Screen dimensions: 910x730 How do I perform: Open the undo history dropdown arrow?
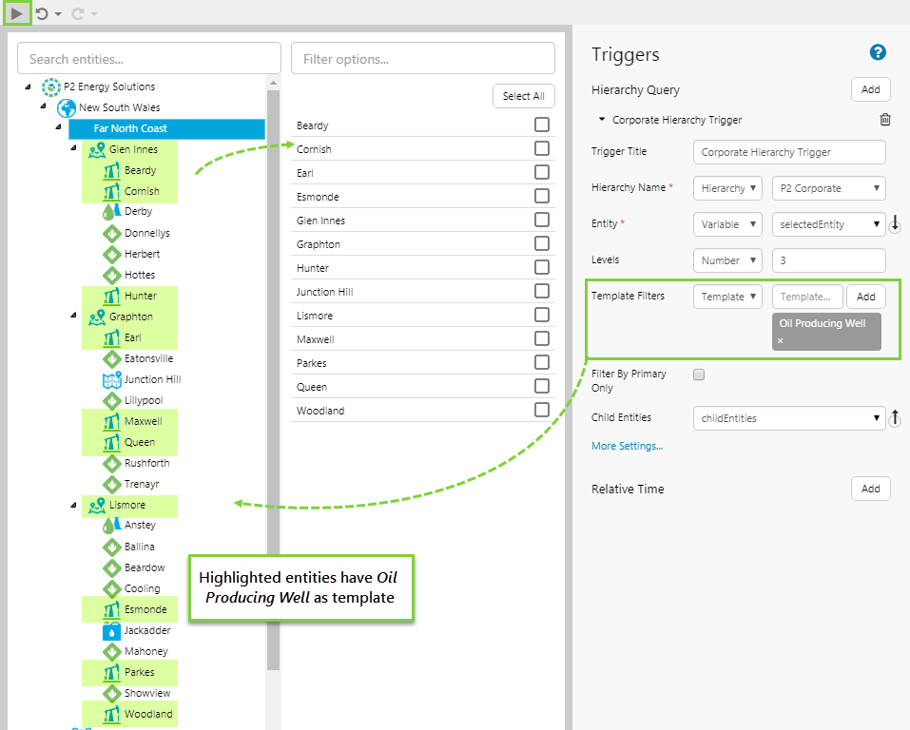57,14
